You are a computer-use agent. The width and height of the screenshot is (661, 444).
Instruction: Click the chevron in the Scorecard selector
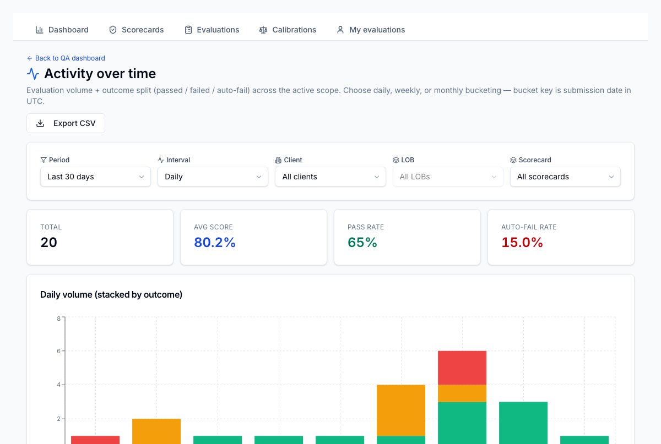pyautogui.click(x=611, y=177)
